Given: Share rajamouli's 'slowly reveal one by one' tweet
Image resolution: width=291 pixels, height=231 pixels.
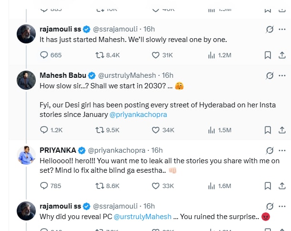Looking at the screenshot, I should 281,55.
